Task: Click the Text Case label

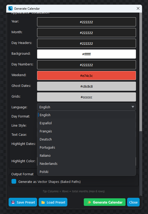Action: [19, 135]
